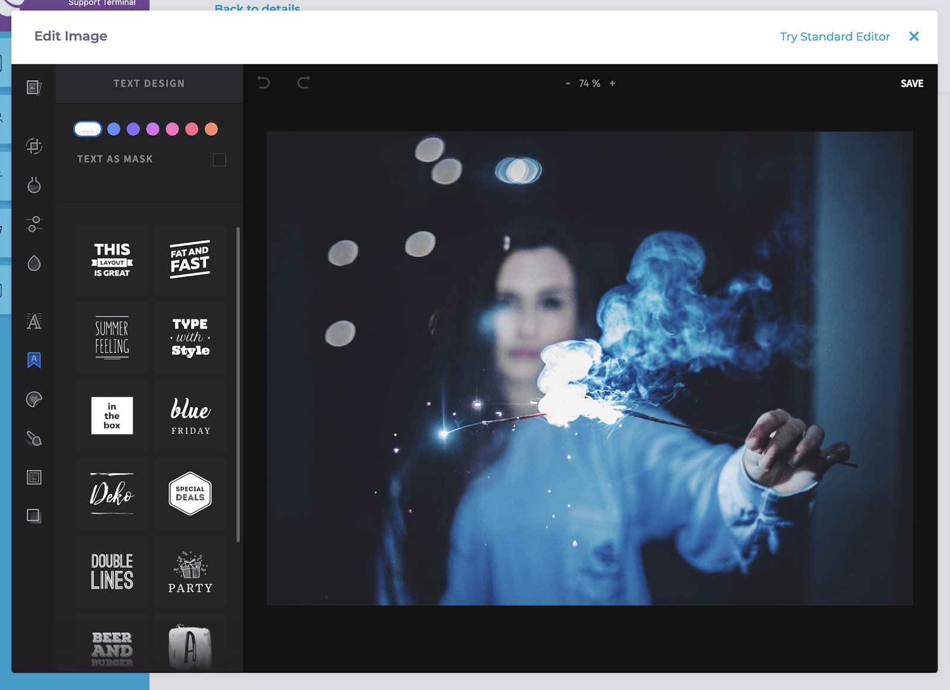This screenshot has height=690, width=950.
Task: Select the purple-violet color swatch
Action: (x=134, y=129)
